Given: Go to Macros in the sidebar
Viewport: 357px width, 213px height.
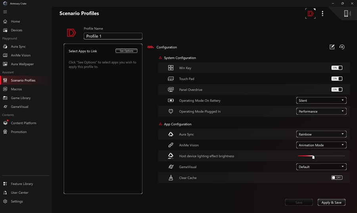Looking at the screenshot, I should tap(16, 89).
